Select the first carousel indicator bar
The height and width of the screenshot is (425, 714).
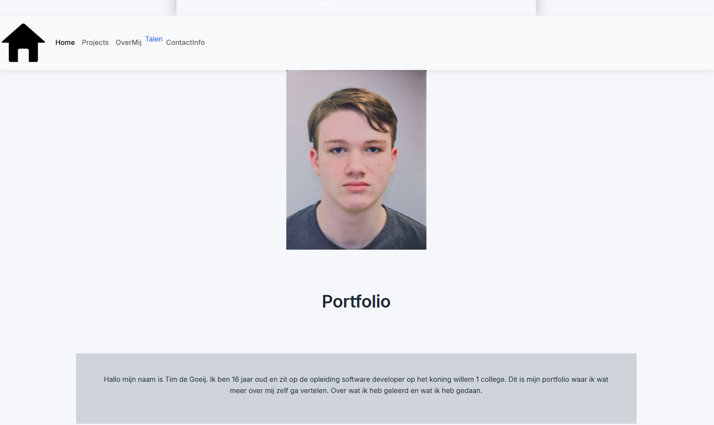[325, 3]
